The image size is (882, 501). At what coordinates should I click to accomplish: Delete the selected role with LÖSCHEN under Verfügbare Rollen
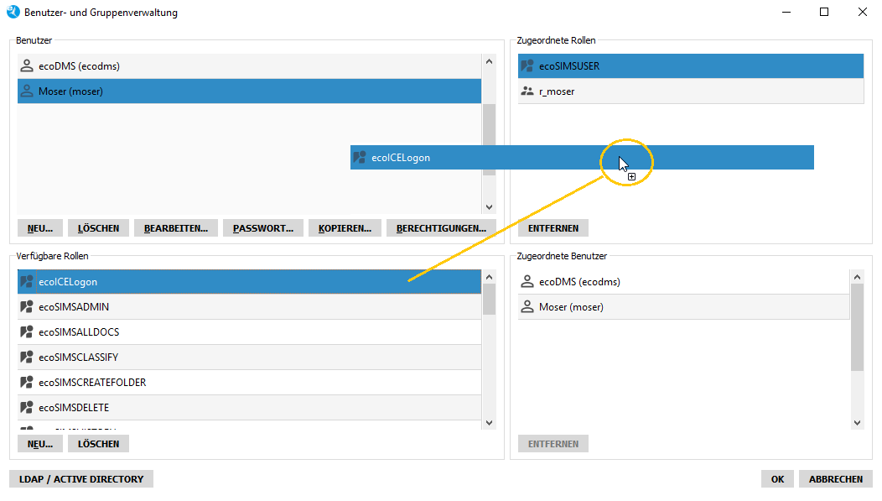point(98,444)
